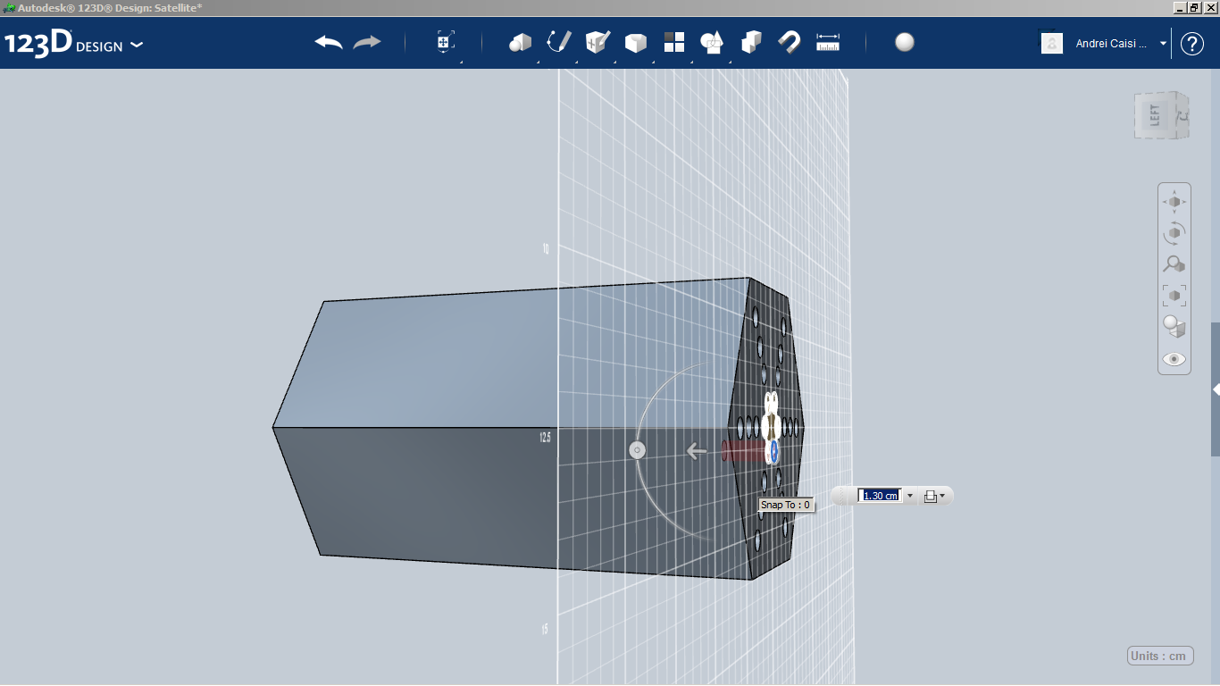Undo the last action
1220x686 pixels.
coord(329,43)
